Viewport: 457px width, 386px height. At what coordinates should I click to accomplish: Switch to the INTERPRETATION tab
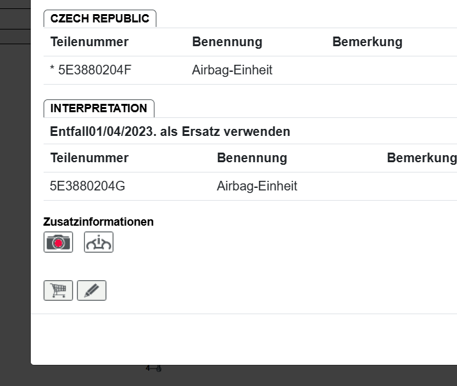(99, 108)
